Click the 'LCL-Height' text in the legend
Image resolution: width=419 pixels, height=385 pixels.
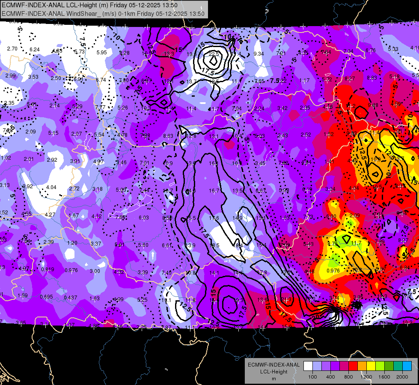(x=274, y=372)
